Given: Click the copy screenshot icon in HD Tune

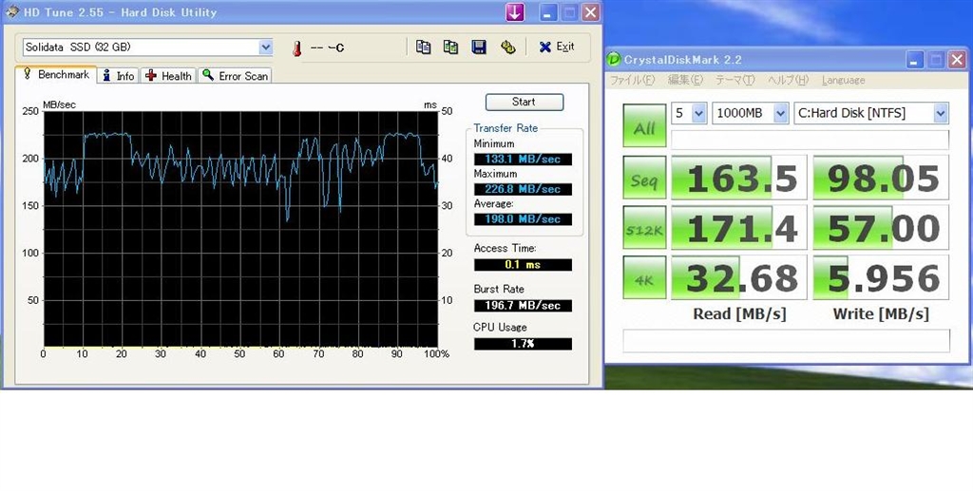Looking at the screenshot, I should (451, 47).
